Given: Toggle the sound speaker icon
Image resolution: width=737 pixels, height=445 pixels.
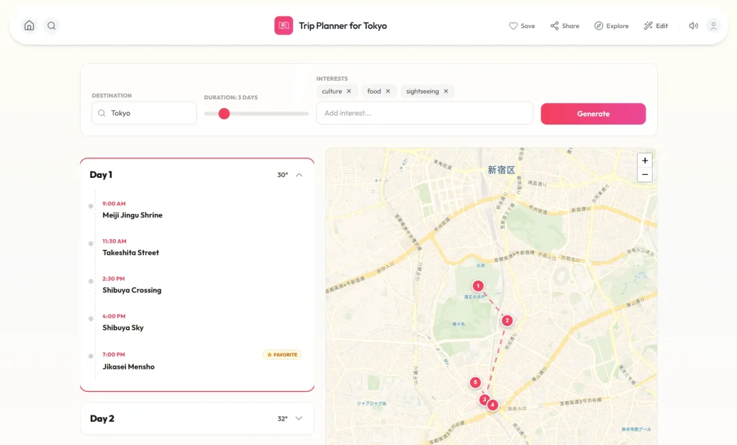Looking at the screenshot, I should click(x=693, y=26).
